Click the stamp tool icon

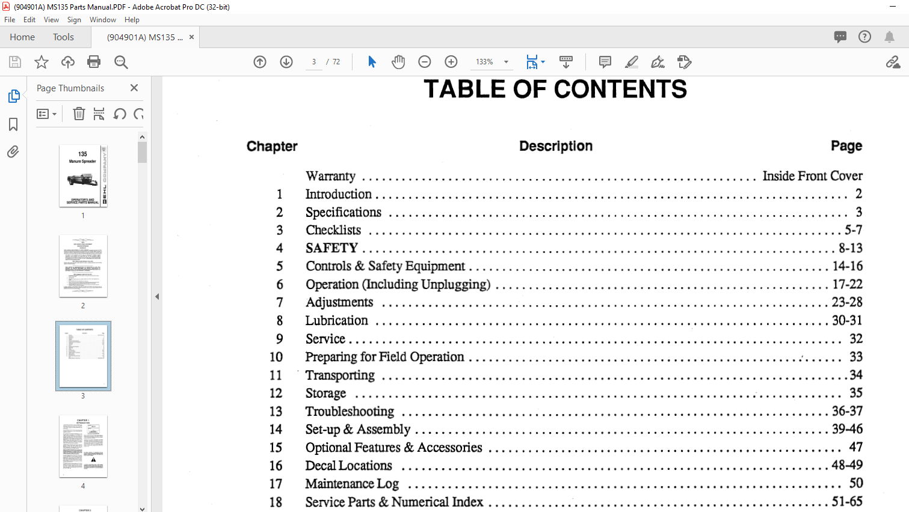tap(684, 62)
